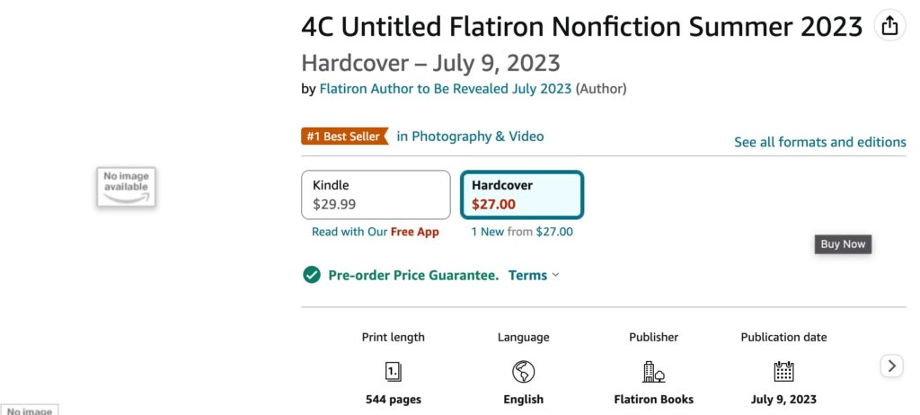
Task: Click the #1 Best Seller badge
Action: pyautogui.click(x=345, y=137)
